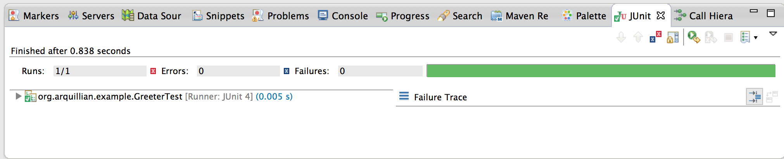The image size is (784, 159).
Task: Click the Snippets view icon
Action: click(x=197, y=16)
